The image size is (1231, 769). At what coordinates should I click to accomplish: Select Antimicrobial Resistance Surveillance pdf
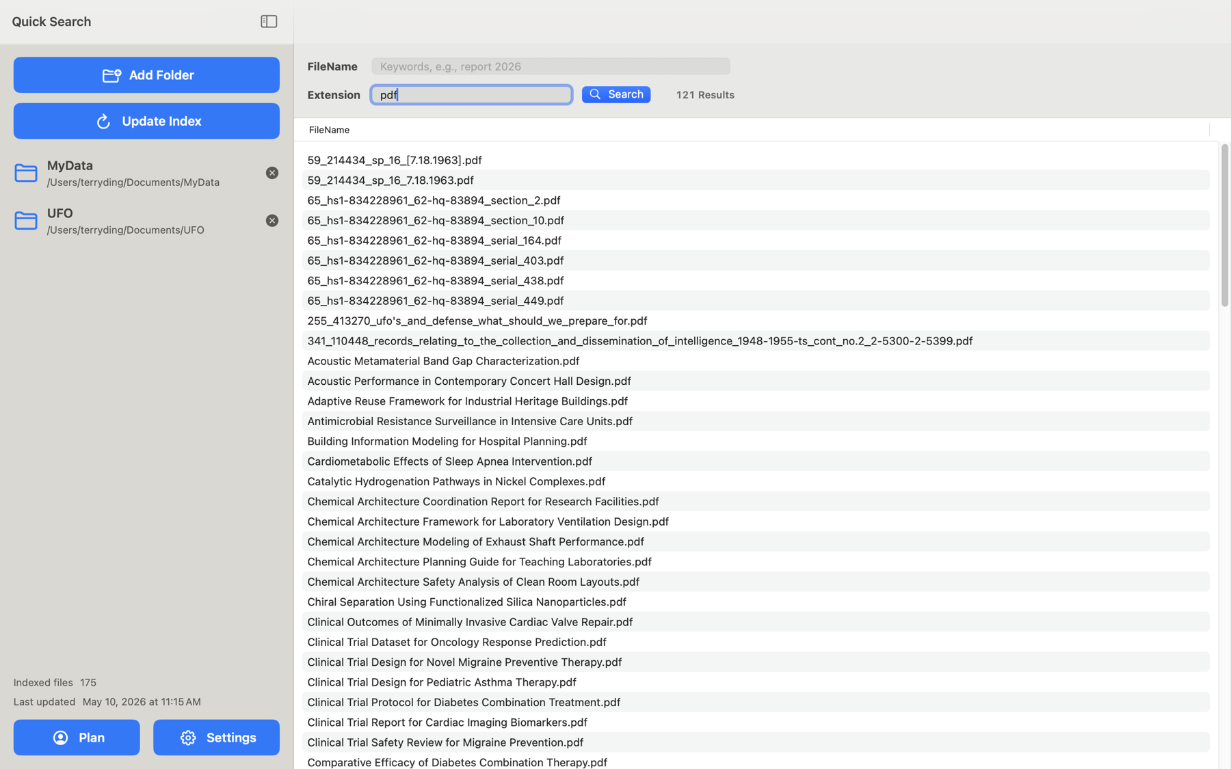pos(756,421)
